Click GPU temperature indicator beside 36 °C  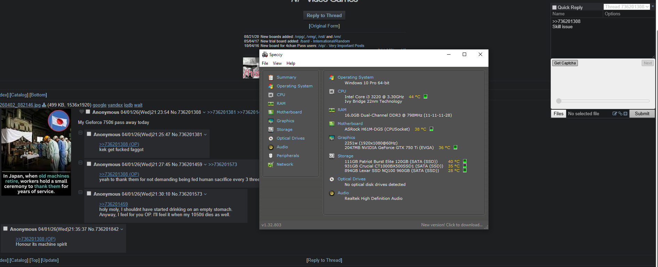[455, 147]
